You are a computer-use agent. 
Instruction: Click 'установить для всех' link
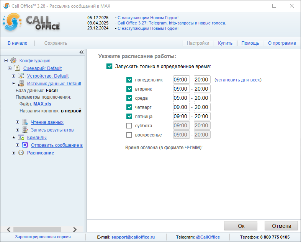[x=238, y=80]
